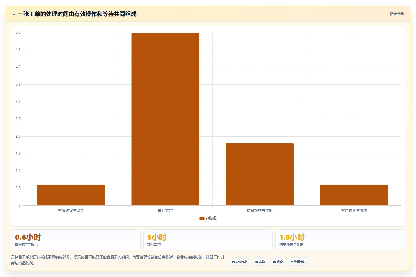
Task: Click the 1.8小时 data card value
Action: (292, 237)
